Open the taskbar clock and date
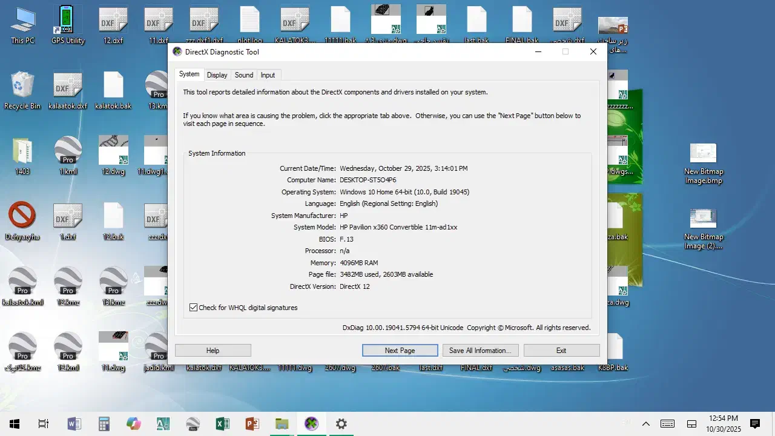Screen dimensions: 775x436 [723, 423]
